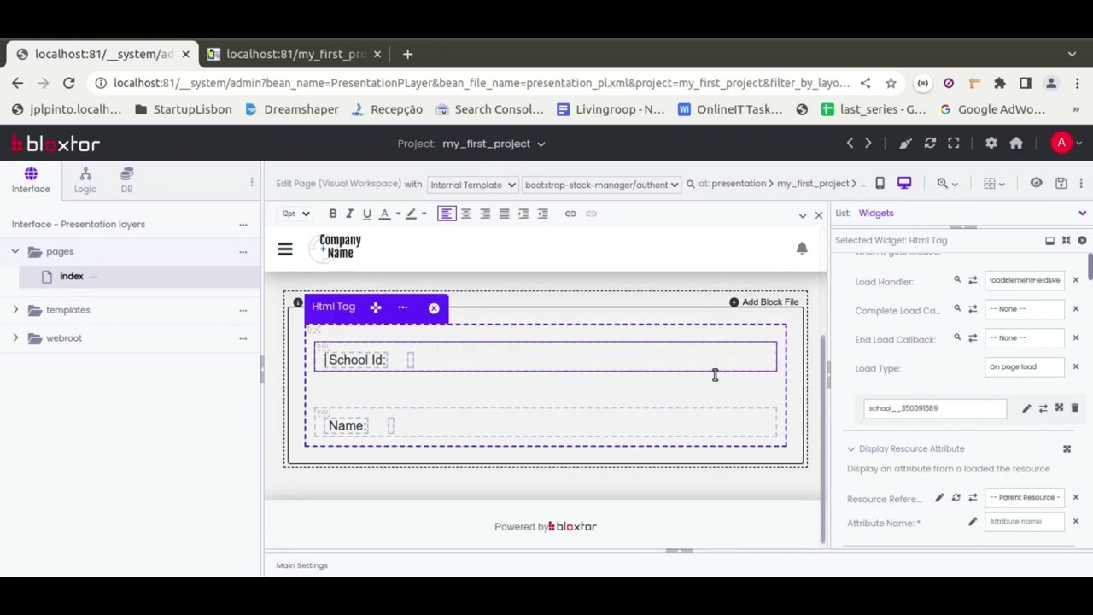Swap End Load Callback input type
This screenshot has width=1093, height=615.
pyautogui.click(x=973, y=338)
